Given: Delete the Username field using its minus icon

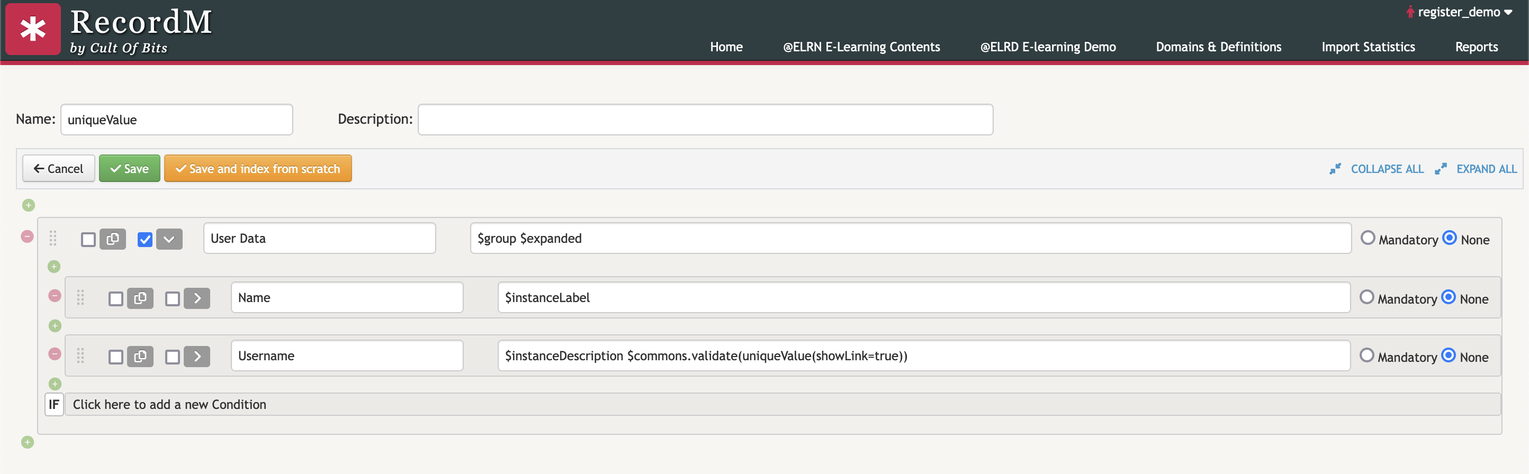Looking at the screenshot, I should coord(55,354).
